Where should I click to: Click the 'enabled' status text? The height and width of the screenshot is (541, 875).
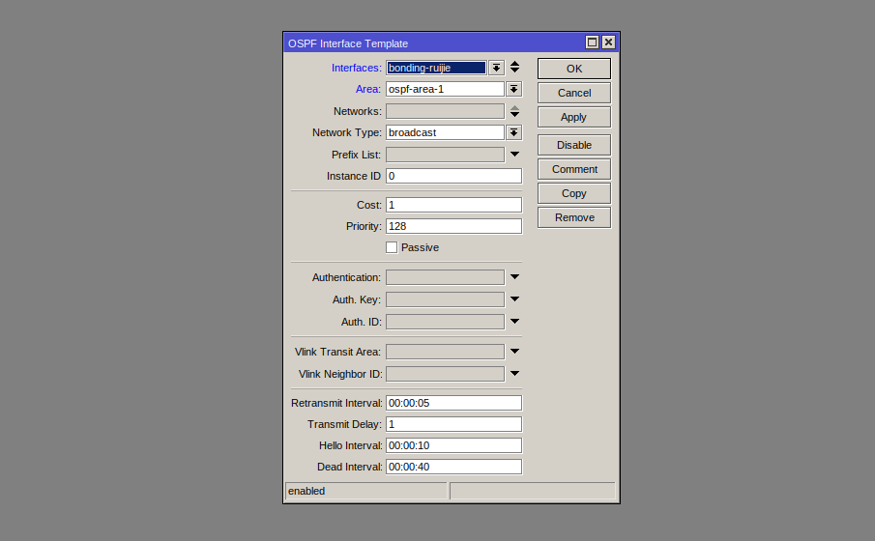click(x=306, y=491)
